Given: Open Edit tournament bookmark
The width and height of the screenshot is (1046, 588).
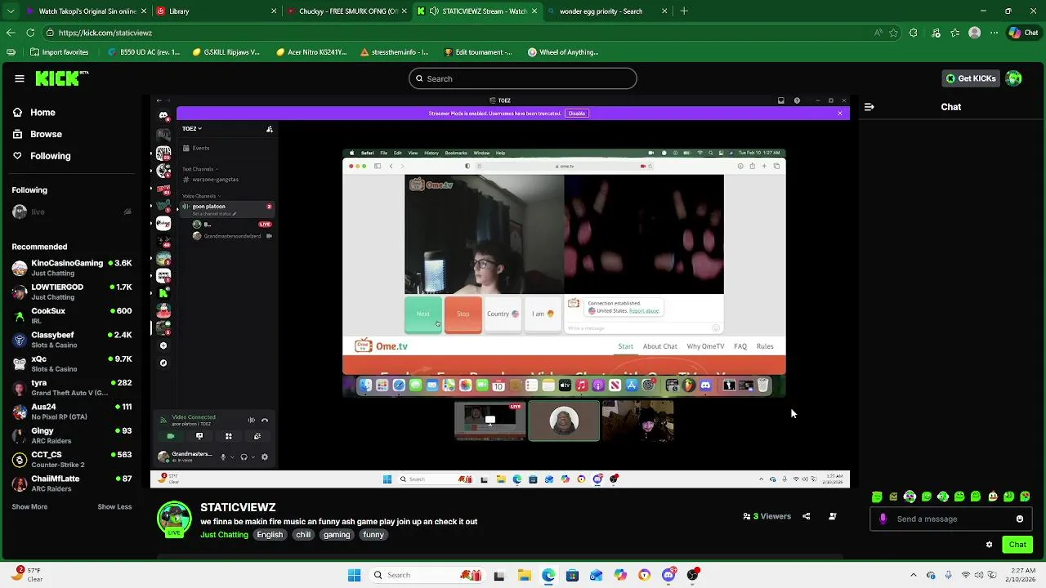Looking at the screenshot, I should pyautogui.click(x=477, y=52).
